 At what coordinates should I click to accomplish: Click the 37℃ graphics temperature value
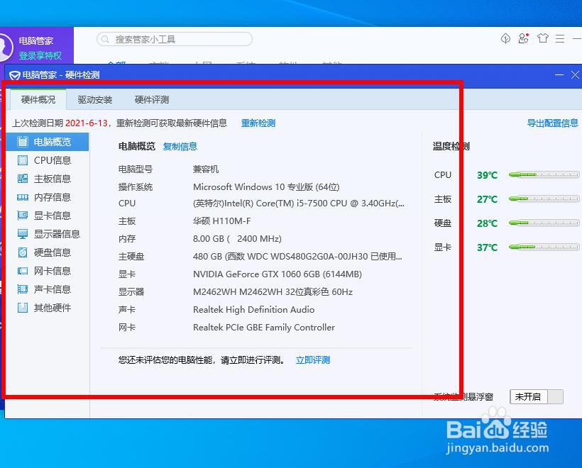click(488, 247)
